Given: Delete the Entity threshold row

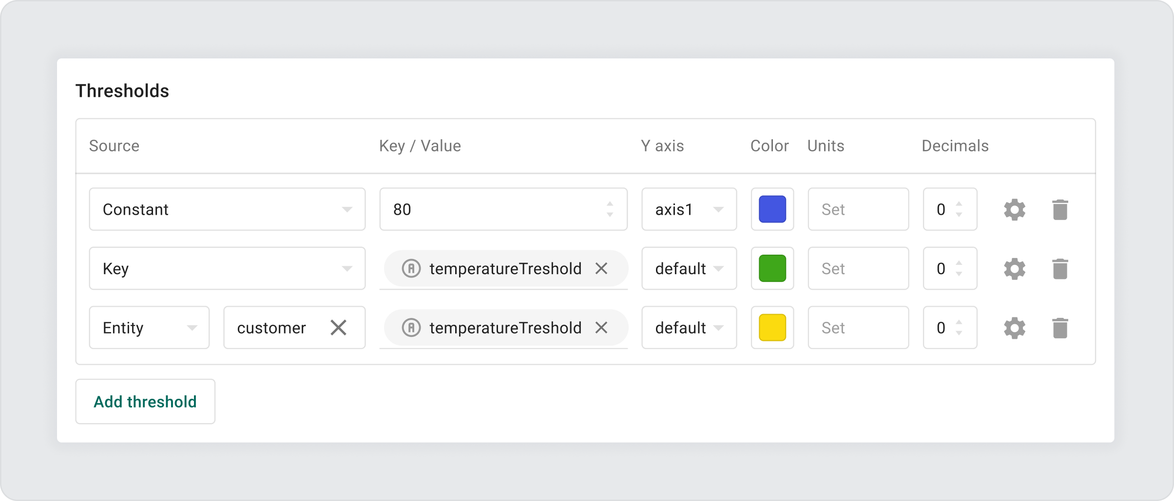Looking at the screenshot, I should tap(1060, 327).
